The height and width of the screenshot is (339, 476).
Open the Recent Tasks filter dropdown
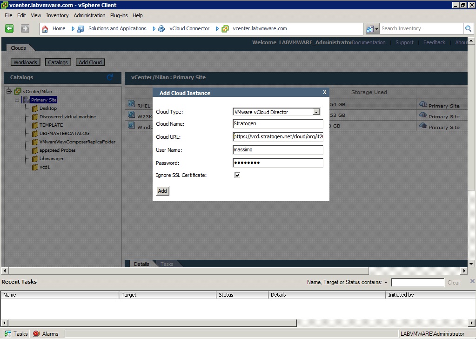pyautogui.click(x=386, y=283)
